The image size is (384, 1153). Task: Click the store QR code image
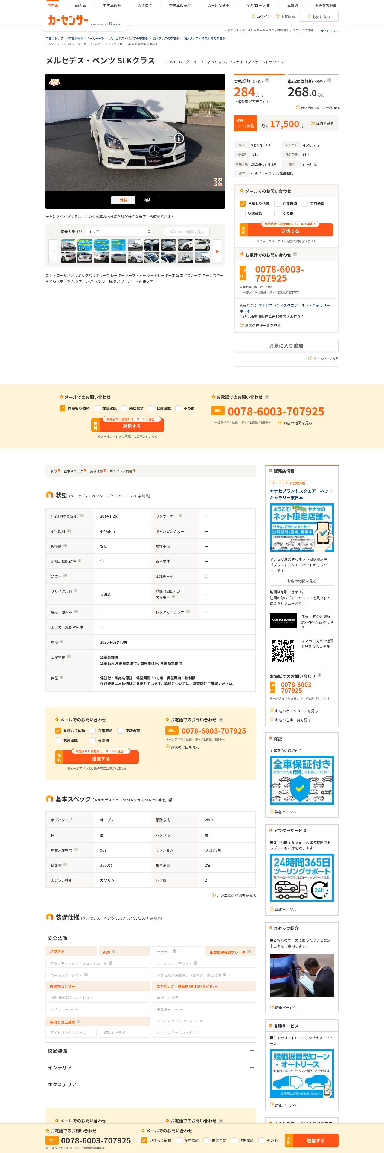(283, 651)
